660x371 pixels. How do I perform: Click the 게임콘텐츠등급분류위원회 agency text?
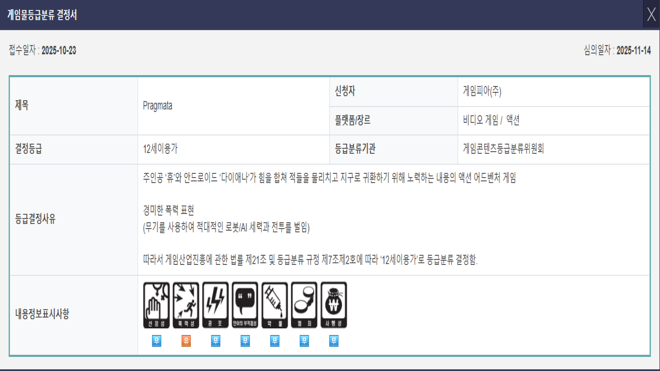pos(503,149)
